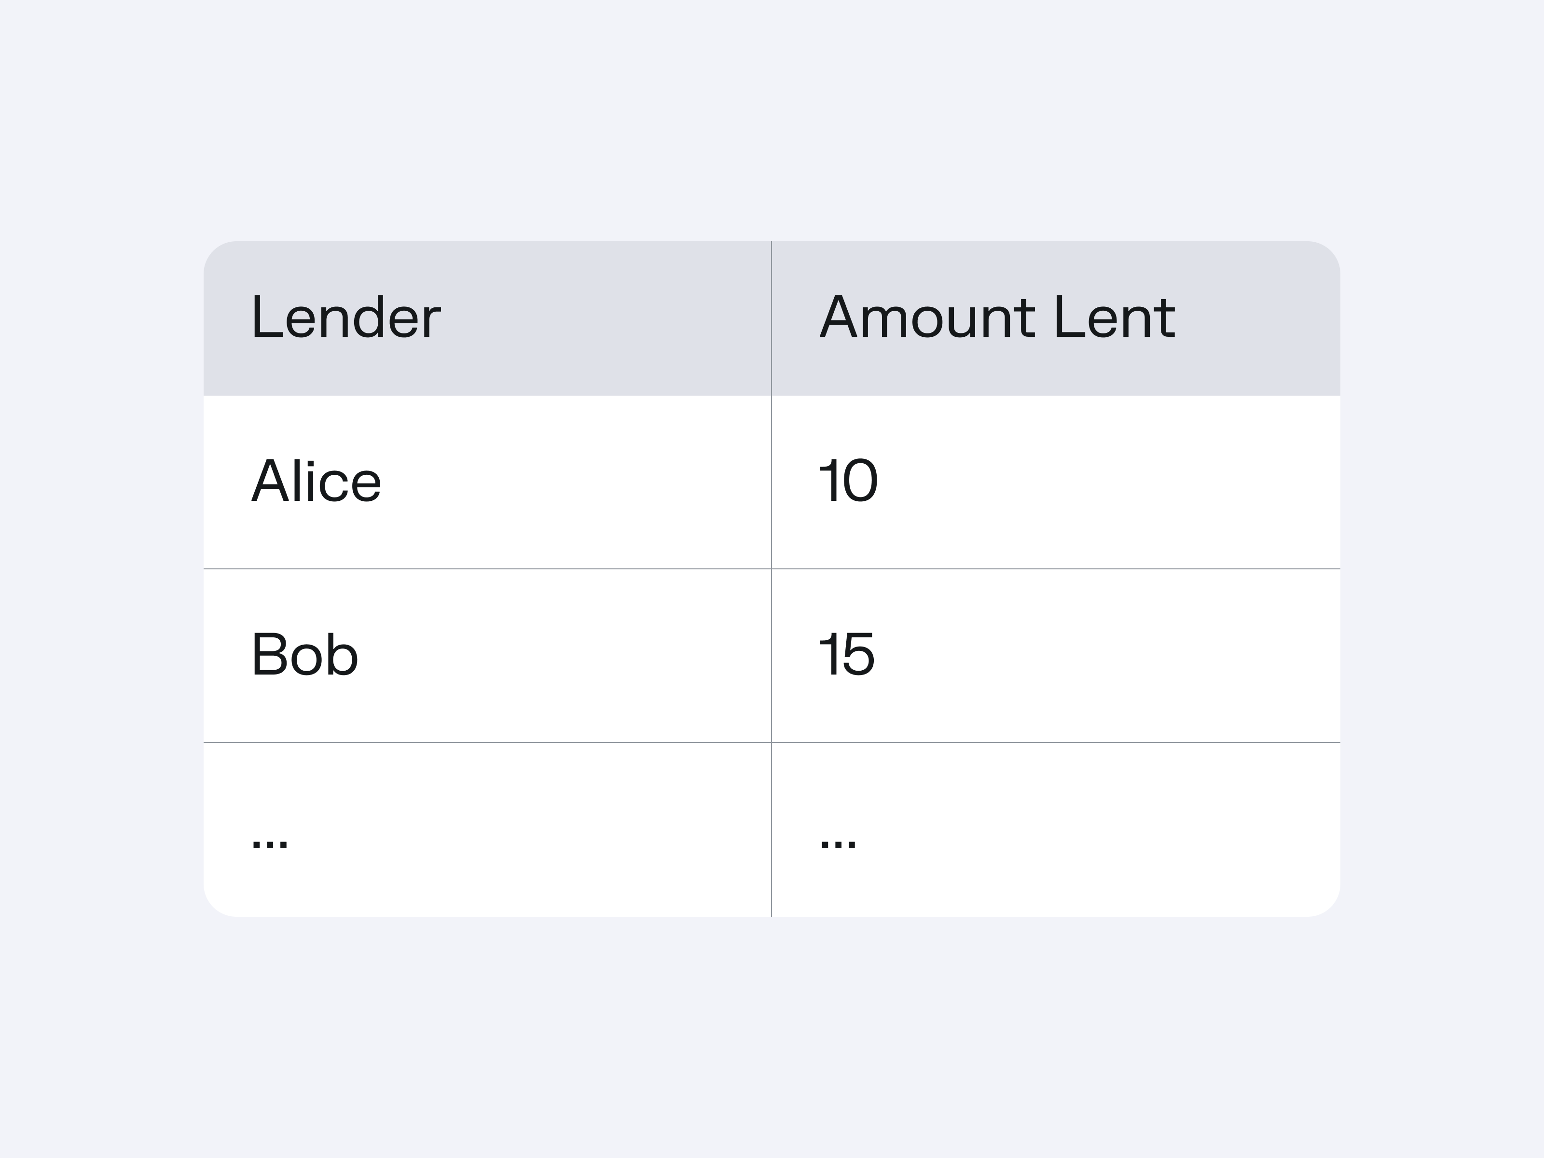Select the Bob lender cell
This screenshot has width=1544, height=1158.
(x=304, y=654)
